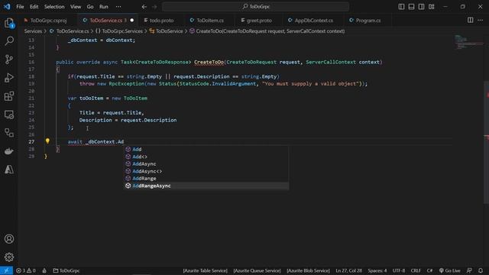Click the Customize Layout icon
This screenshot has height=275, width=489.
click(x=431, y=7)
